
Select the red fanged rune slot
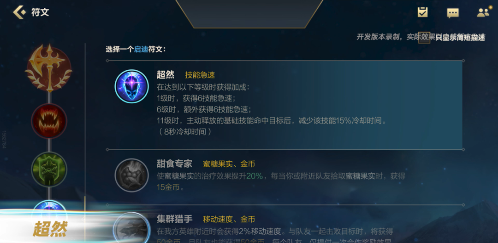click(x=49, y=121)
